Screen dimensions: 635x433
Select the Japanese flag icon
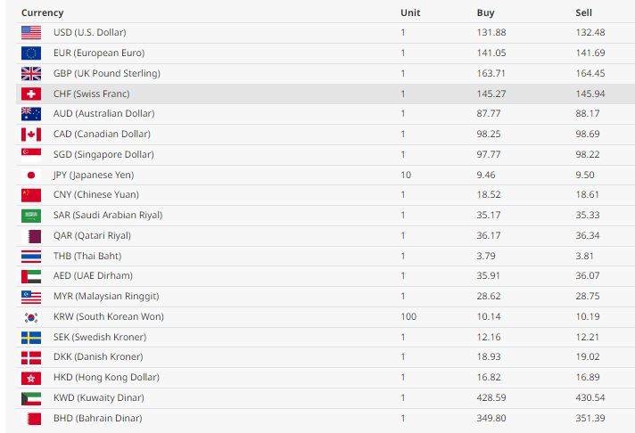click(x=31, y=176)
